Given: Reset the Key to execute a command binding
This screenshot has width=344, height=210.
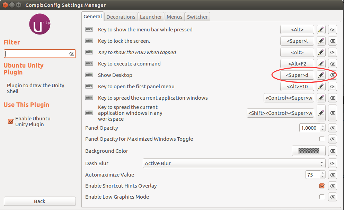Looking at the screenshot, I should [x=333, y=64].
